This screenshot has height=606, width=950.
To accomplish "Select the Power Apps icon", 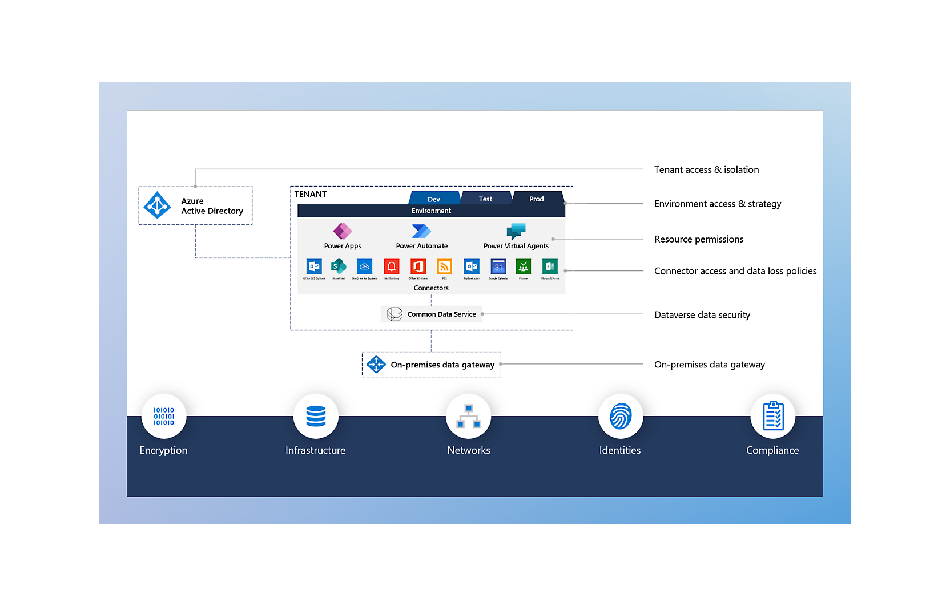I will (x=343, y=231).
